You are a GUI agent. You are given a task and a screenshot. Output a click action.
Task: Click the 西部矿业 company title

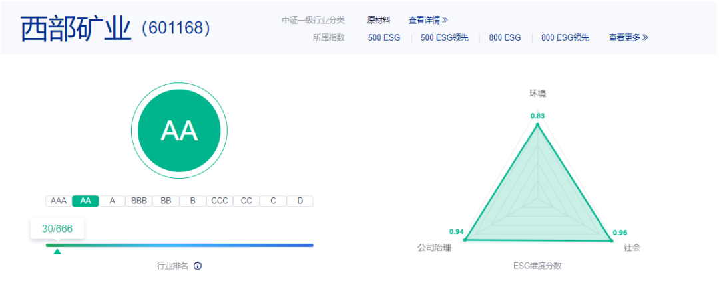click(x=76, y=29)
